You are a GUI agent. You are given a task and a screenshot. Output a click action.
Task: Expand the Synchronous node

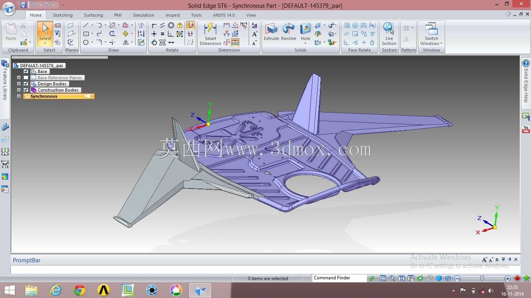tap(19, 96)
